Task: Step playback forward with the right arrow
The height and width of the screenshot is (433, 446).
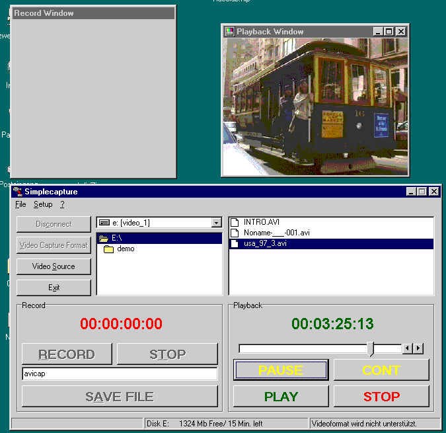Action: [x=418, y=348]
